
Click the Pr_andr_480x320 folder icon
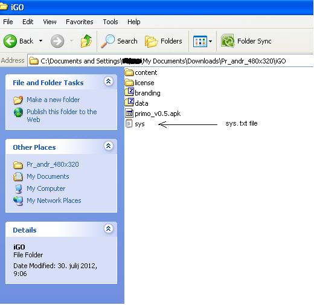click(x=18, y=165)
